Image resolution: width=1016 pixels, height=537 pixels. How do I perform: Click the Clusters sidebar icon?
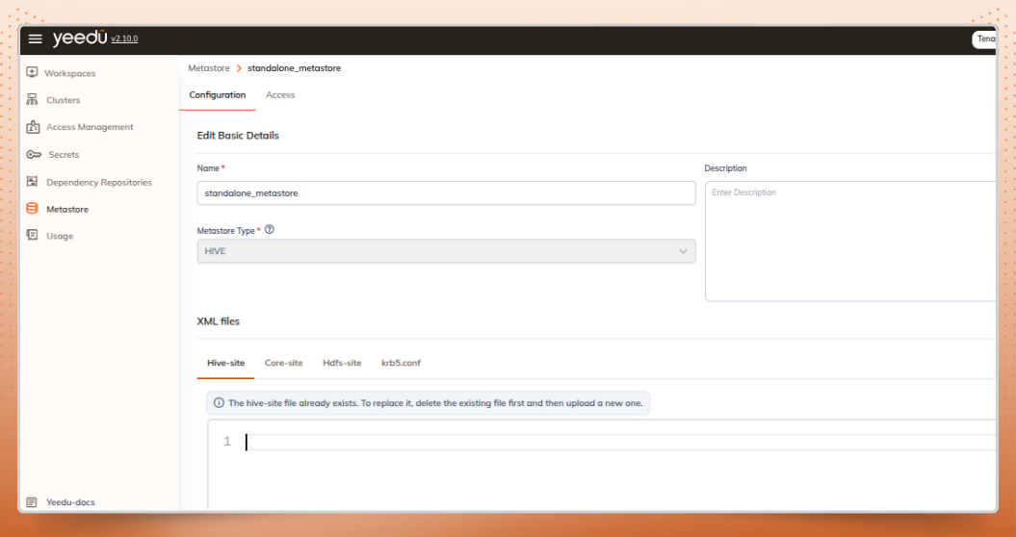click(x=32, y=100)
